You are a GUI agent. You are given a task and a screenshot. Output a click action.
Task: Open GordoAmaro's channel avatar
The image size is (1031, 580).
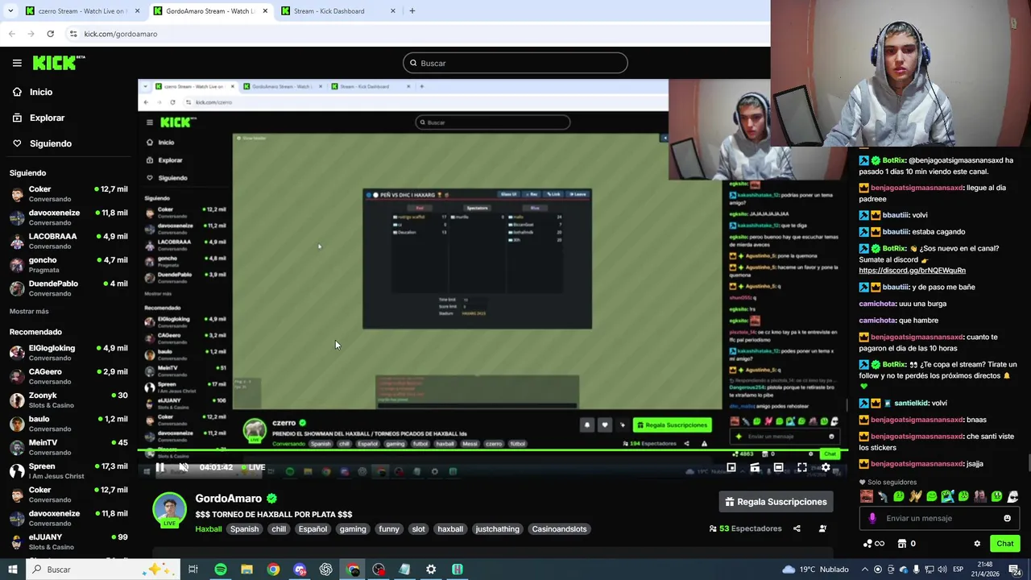(x=169, y=508)
